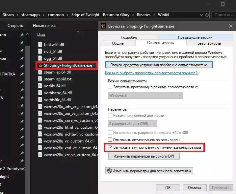Click the vorbis_64.dll file icon
Screen dimensions: 236x194
click(x=40, y=86)
